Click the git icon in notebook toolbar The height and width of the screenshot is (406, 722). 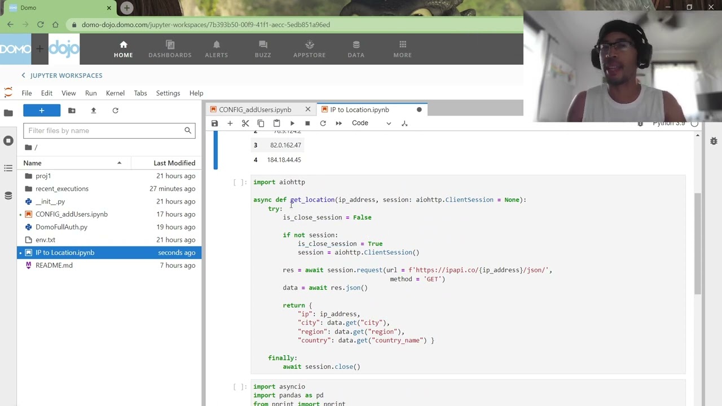point(404,123)
